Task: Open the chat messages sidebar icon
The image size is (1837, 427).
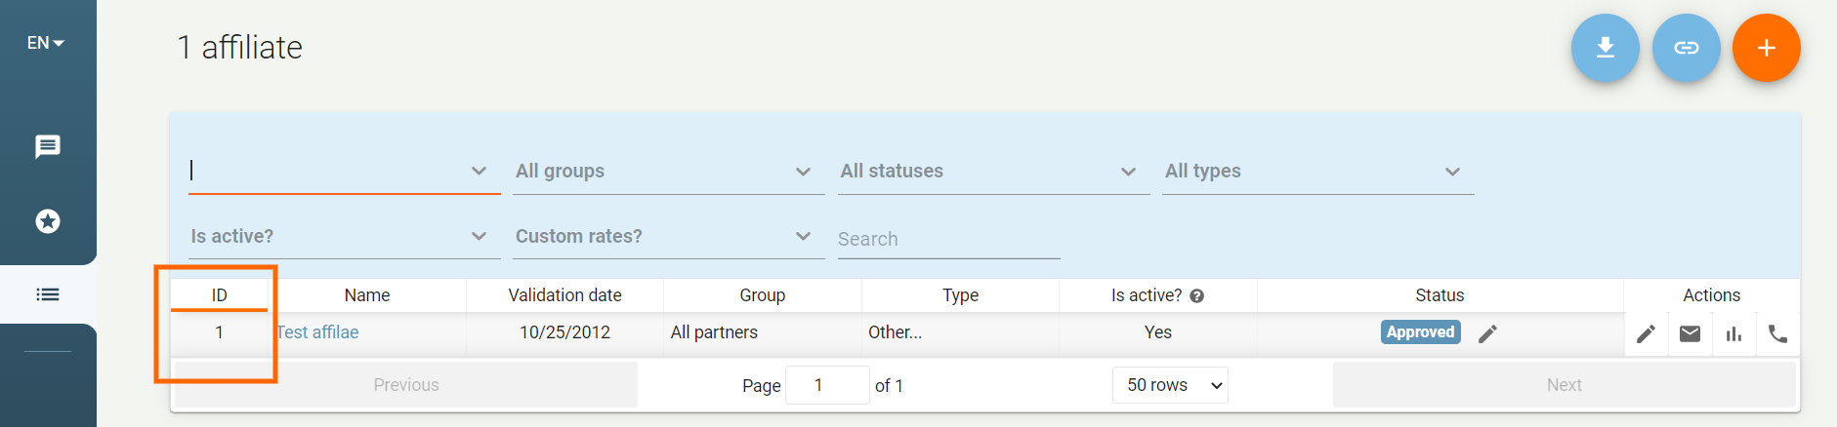Action: (48, 146)
